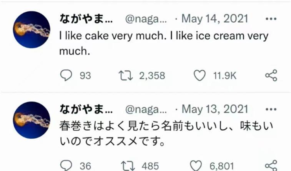Open the May 14, 2021 timestamp

point(215,19)
